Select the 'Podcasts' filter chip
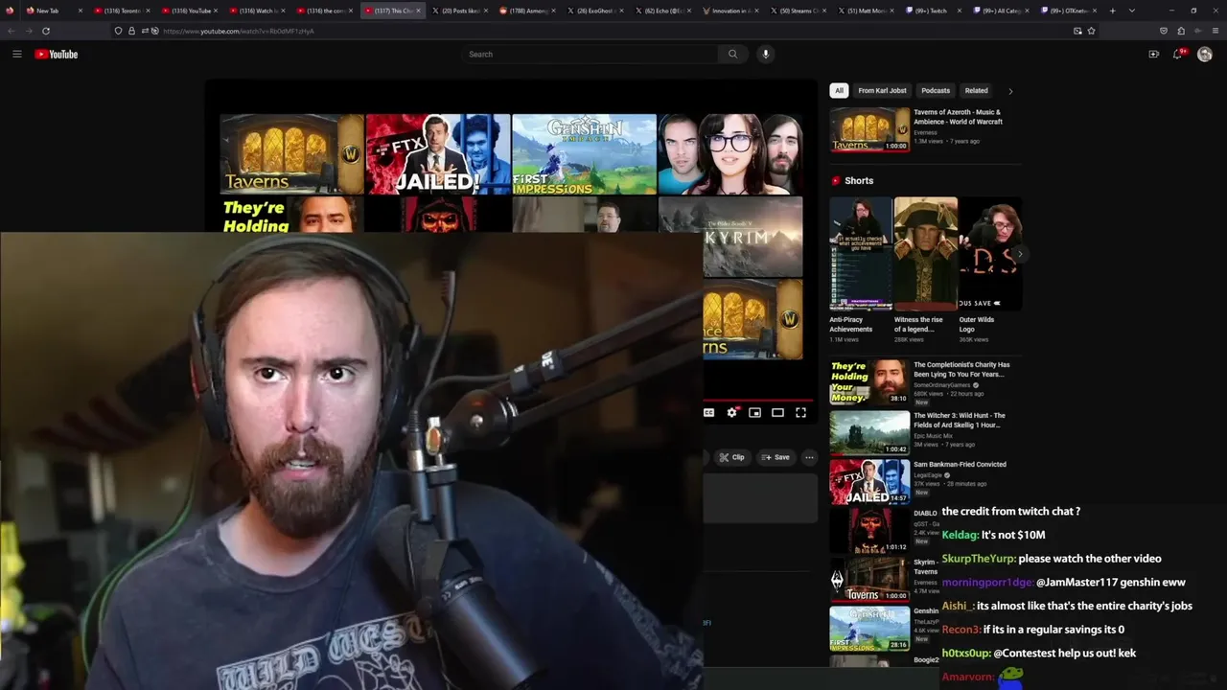Image resolution: width=1227 pixels, height=690 pixels. (x=936, y=91)
